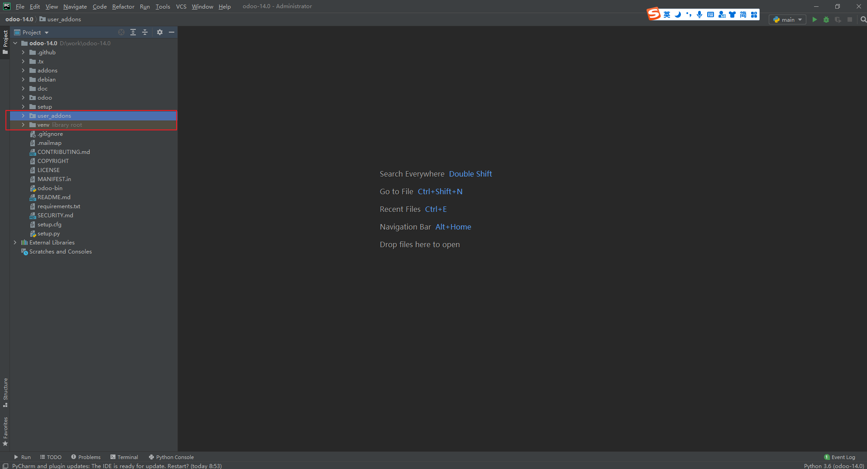Screen dimensions: 867x469
Task: Collapse all nodes in Project tree
Action: point(145,32)
